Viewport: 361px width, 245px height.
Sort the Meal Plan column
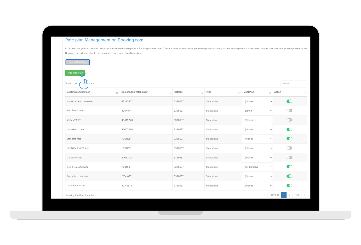click(270, 93)
